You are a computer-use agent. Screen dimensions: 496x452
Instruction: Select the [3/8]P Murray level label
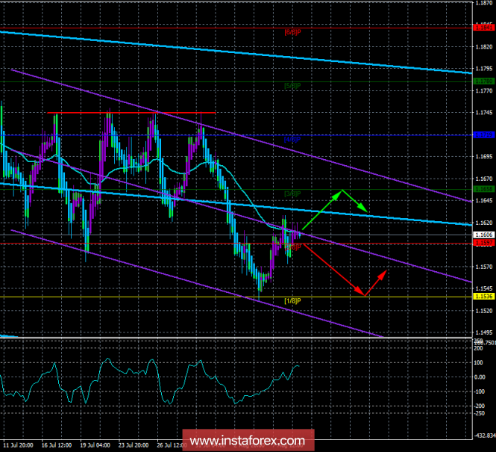tap(292, 194)
